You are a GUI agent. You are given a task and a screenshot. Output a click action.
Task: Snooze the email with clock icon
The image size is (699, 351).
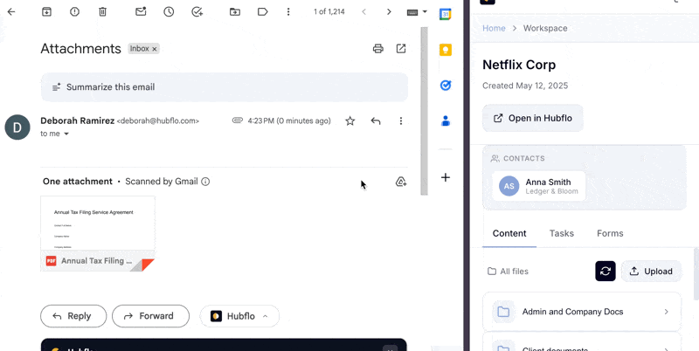169,12
